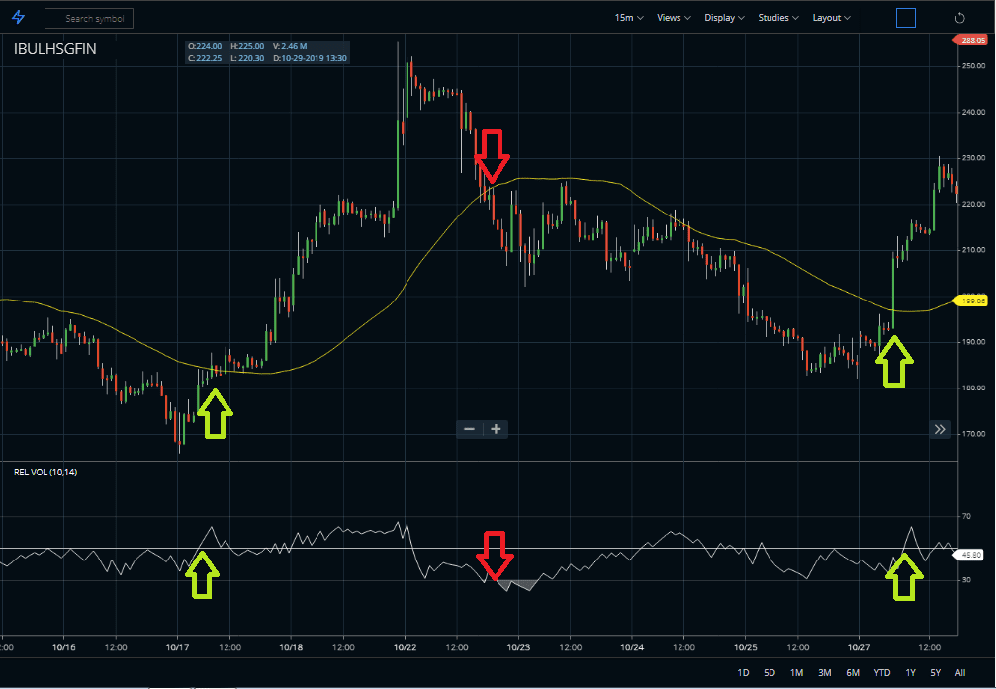Click the red 288.05 price tag
Viewport: 996px width, 689px height.
(970, 40)
